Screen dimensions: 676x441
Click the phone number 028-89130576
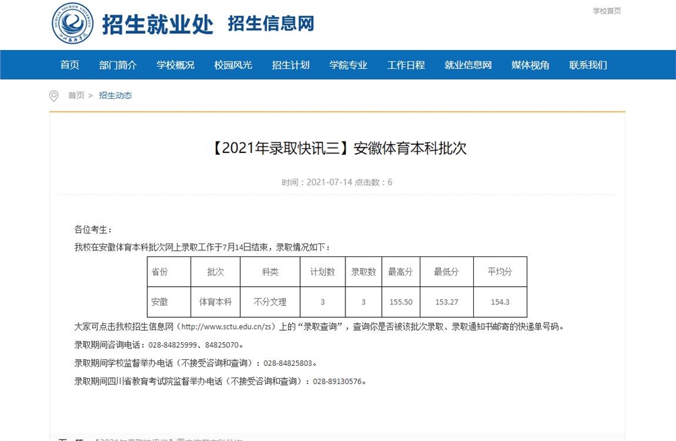(x=337, y=381)
